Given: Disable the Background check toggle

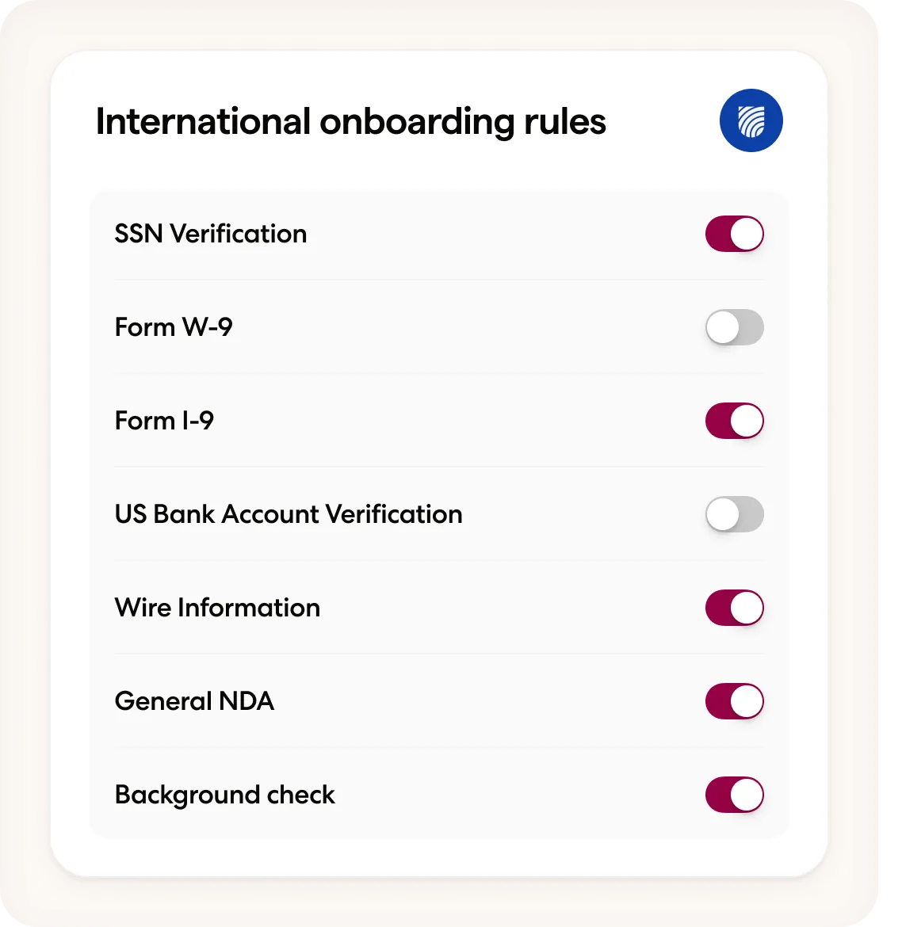Looking at the screenshot, I should 734,795.
